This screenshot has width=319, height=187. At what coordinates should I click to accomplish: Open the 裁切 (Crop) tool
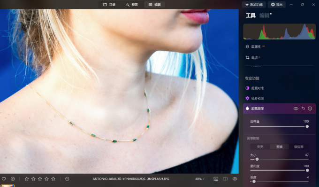click(x=253, y=57)
